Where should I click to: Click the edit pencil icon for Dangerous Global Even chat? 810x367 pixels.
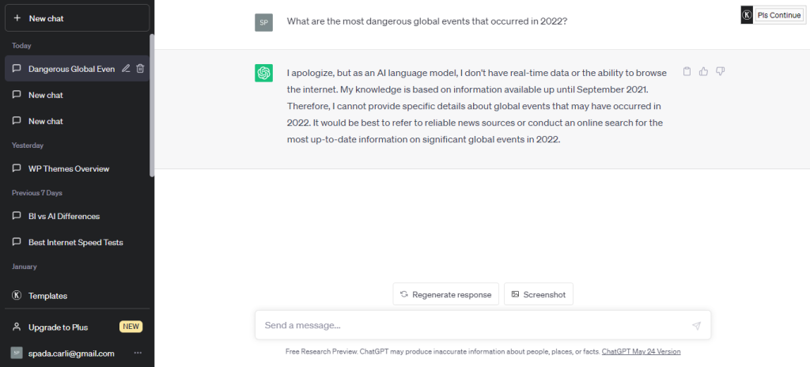point(126,69)
